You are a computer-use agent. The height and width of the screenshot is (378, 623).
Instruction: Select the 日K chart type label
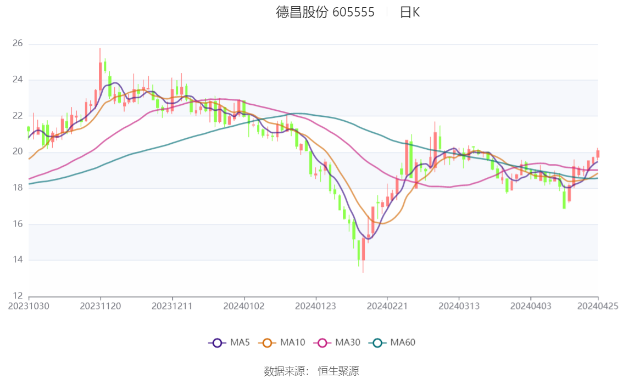coord(410,12)
